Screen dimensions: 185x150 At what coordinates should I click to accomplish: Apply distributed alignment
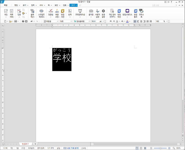147,21
